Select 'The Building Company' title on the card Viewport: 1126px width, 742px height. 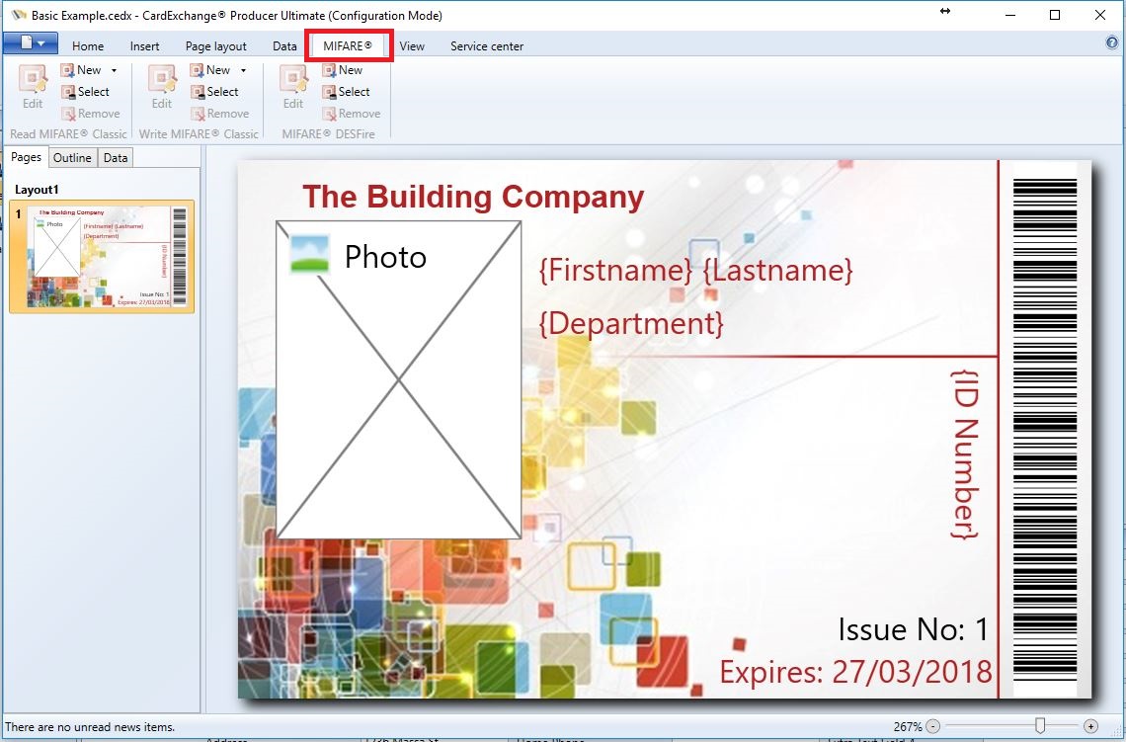click(473, 197)
